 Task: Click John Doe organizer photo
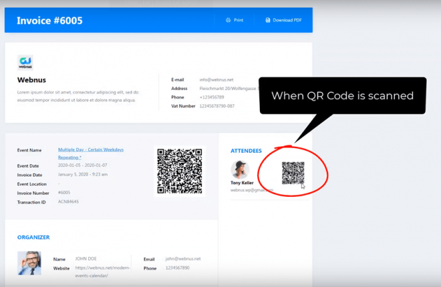pyautogui.click(x=29, y=263)
